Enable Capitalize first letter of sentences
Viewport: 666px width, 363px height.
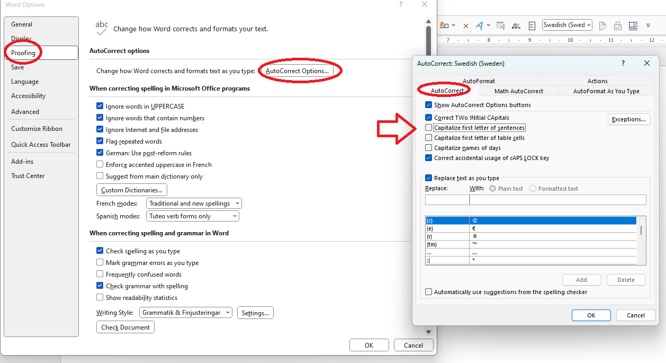pos(429,128)
